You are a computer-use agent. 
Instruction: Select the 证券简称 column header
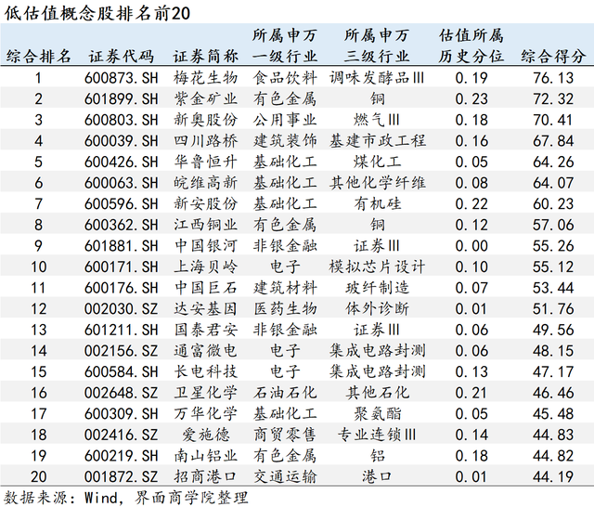tap(206, 57)
